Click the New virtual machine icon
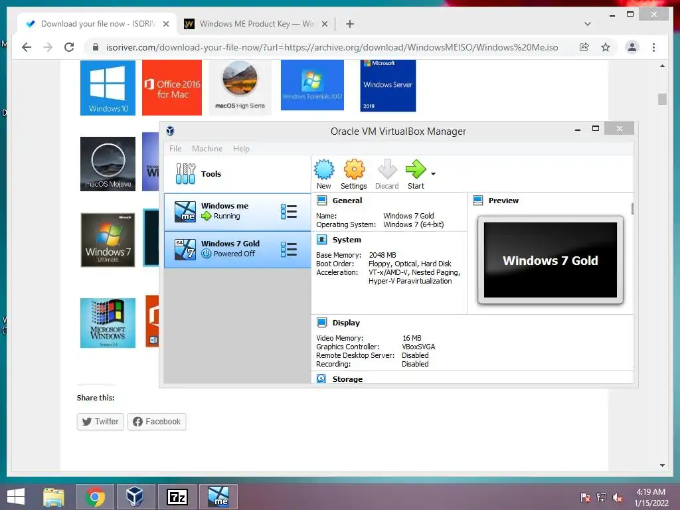 click(x=324, y=174)
